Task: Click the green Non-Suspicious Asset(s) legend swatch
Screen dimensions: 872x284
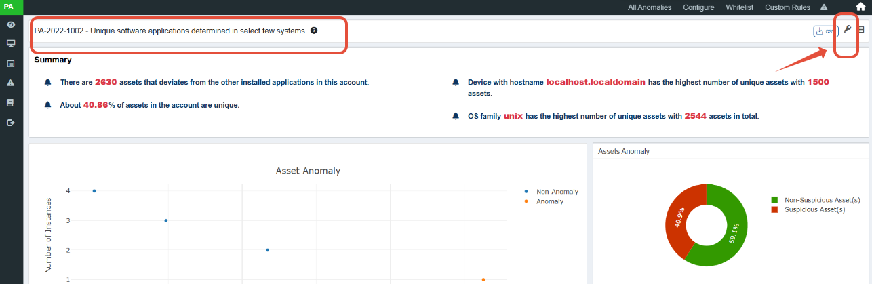Action: pos(774,200)
